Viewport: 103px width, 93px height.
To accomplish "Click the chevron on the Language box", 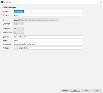I will point(23,24).
